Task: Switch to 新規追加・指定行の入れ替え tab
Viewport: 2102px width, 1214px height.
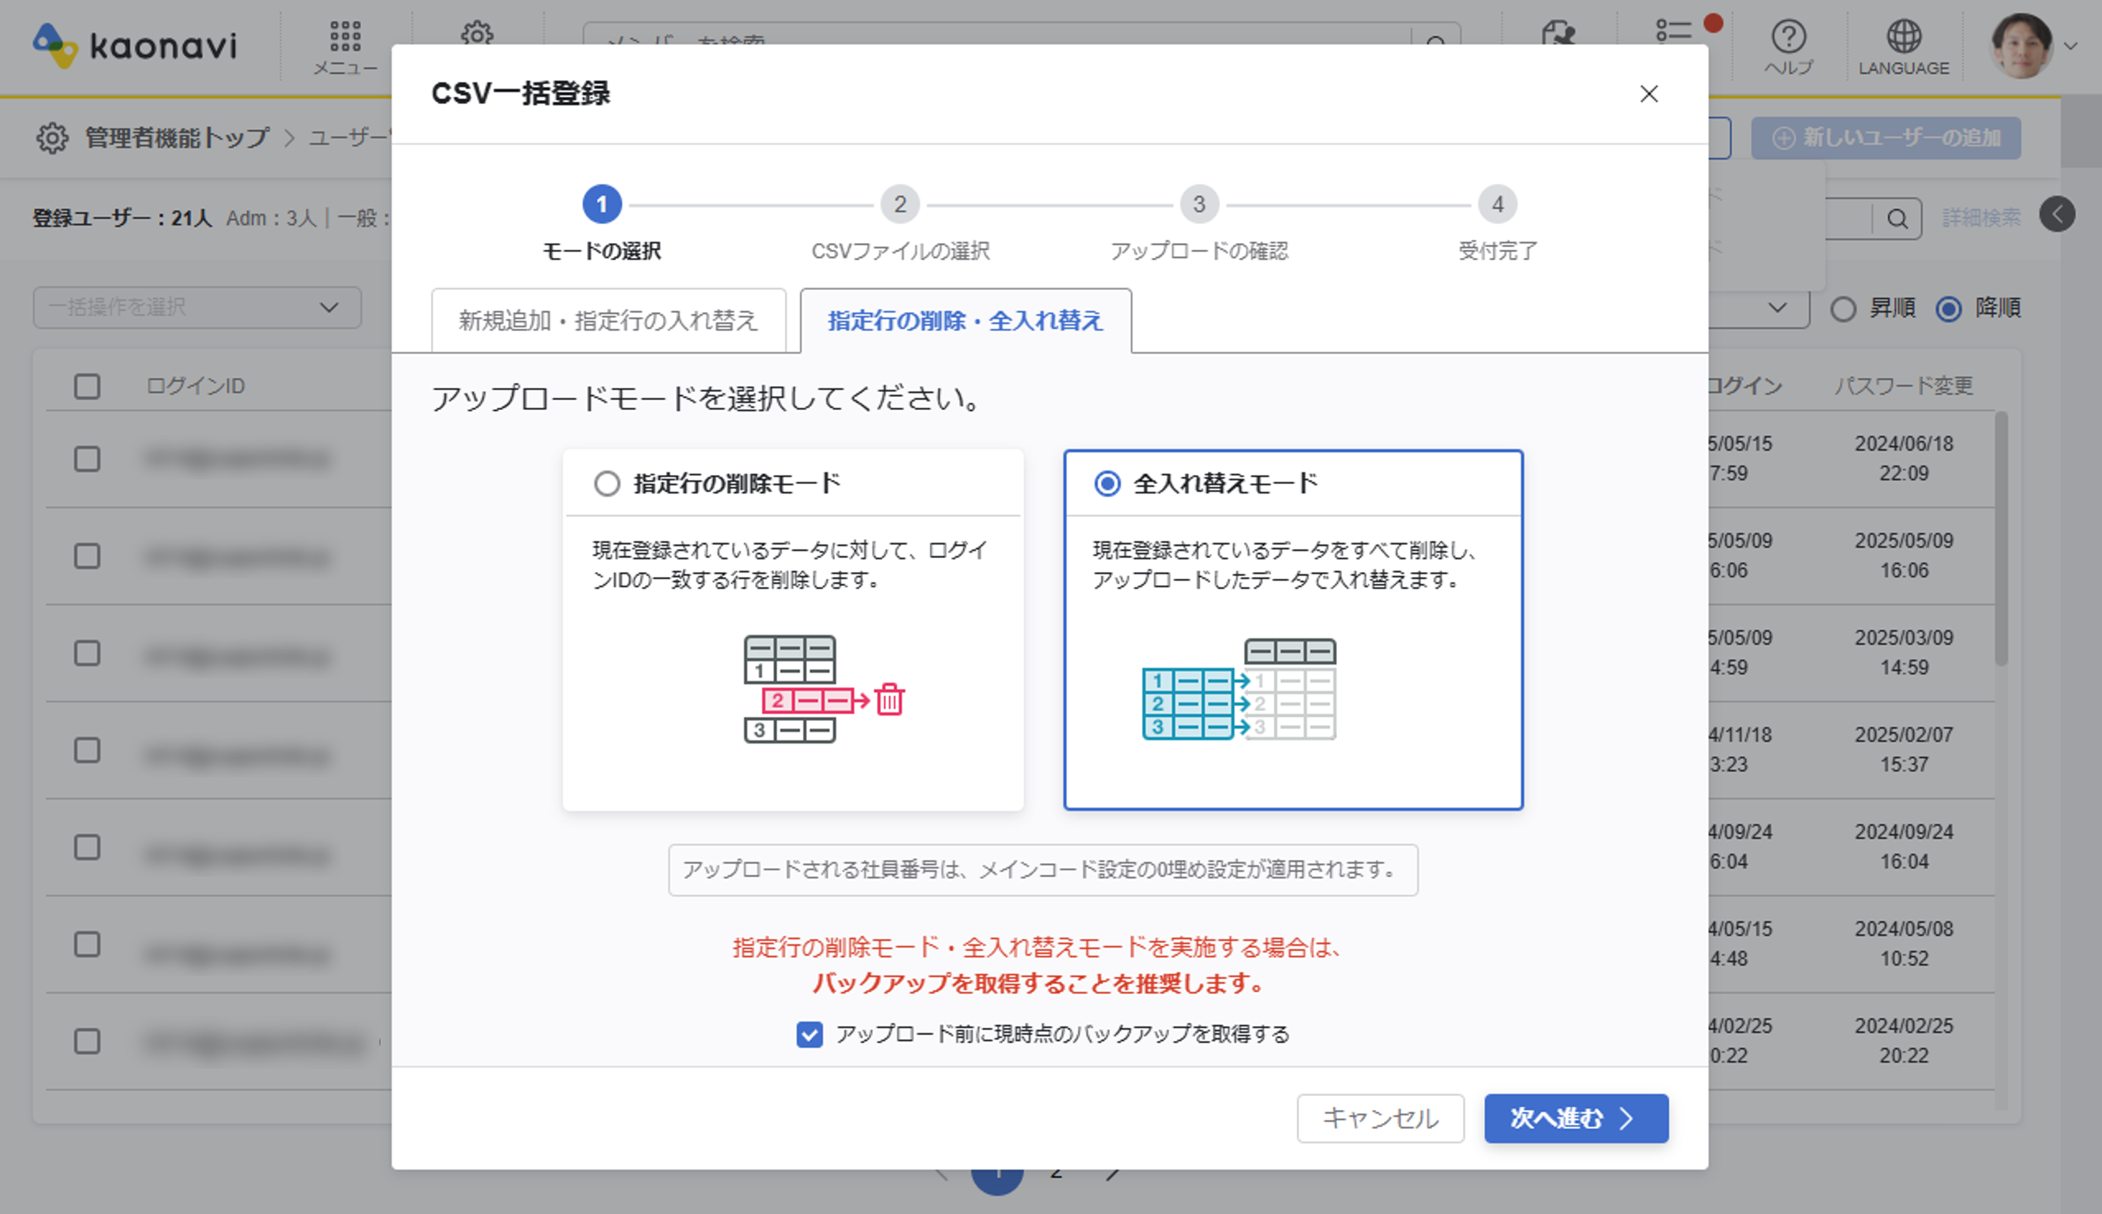Action: [x=608, y=321]
